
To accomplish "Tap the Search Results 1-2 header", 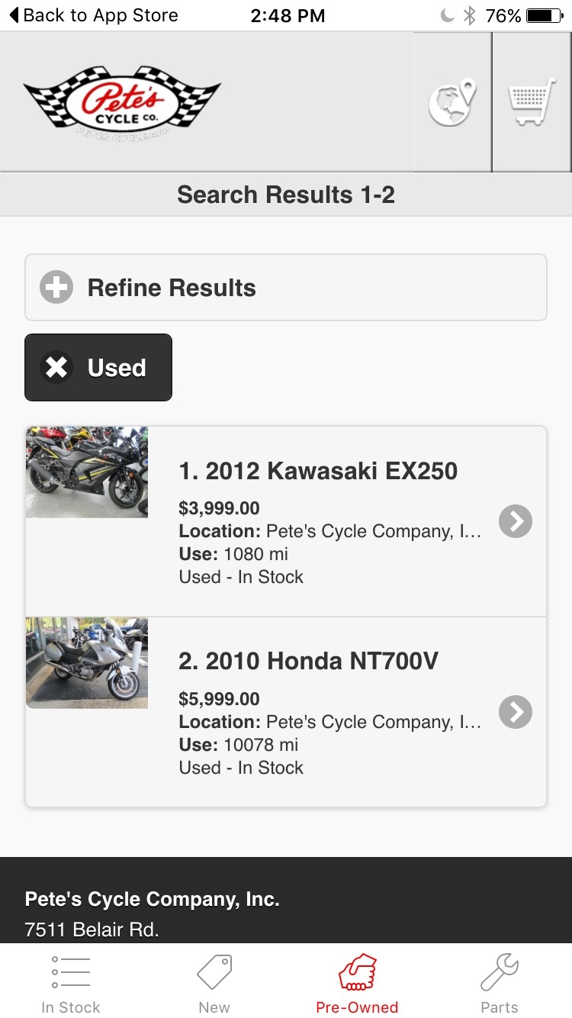I will pyautogui.click(x=286, y=195).
